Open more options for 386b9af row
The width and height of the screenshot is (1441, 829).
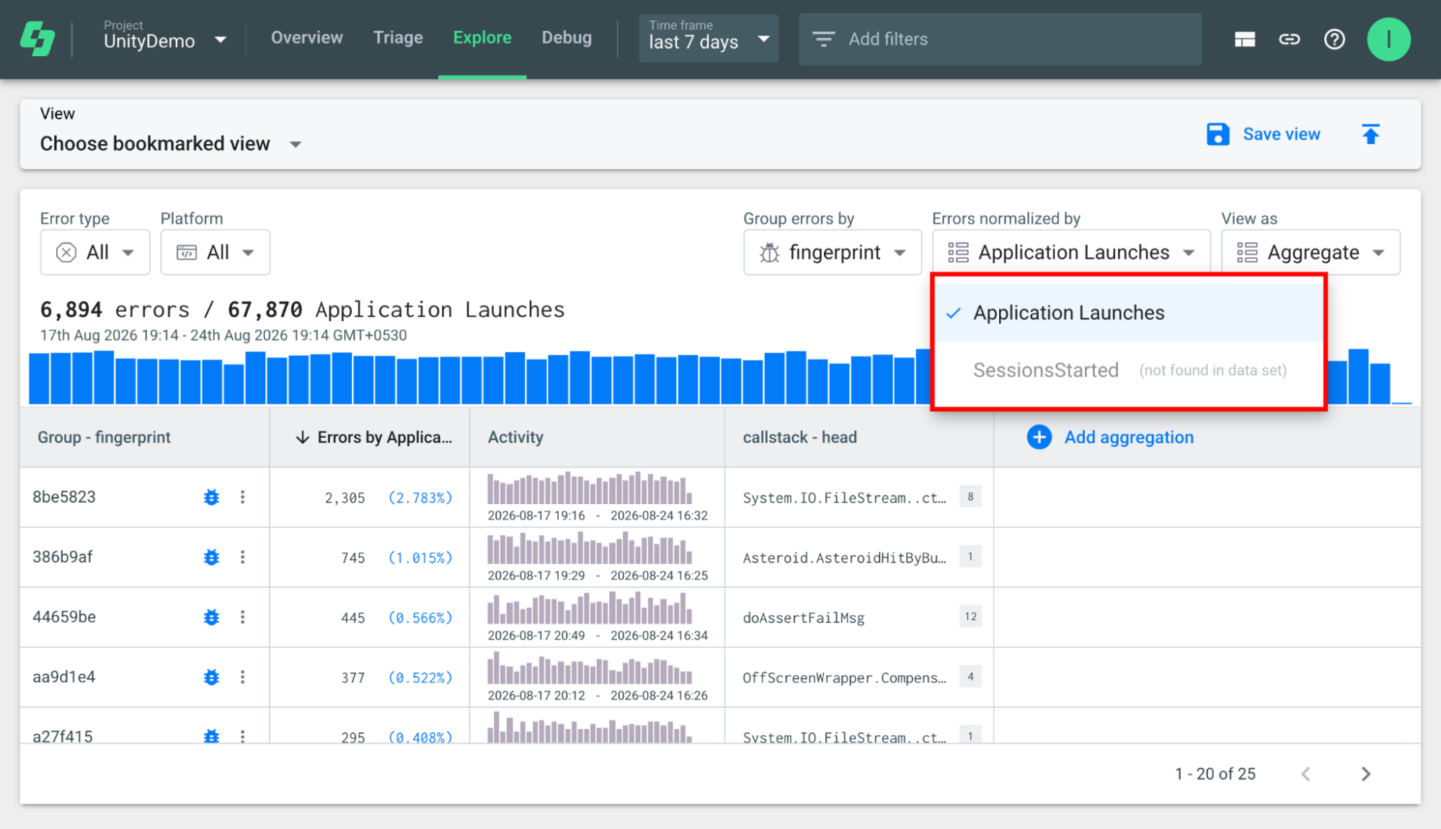coord(243,557)
